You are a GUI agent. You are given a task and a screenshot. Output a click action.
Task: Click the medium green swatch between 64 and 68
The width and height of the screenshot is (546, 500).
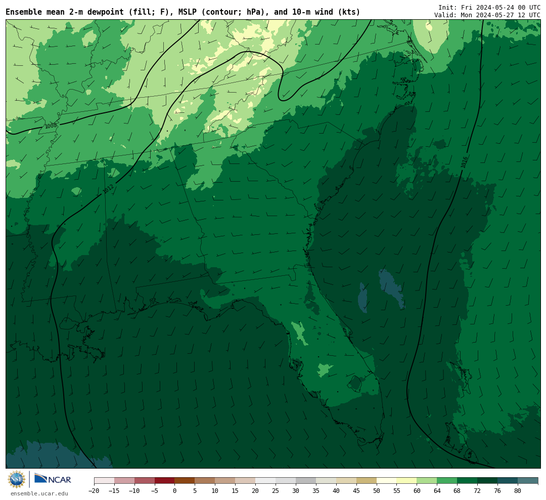tap(447, 481)
